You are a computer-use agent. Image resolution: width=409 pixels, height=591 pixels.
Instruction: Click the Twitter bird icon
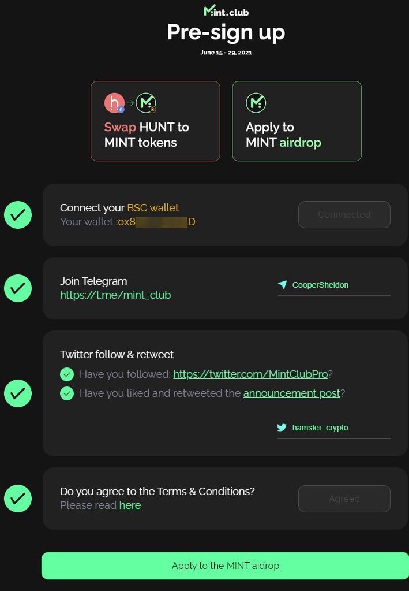282,428
